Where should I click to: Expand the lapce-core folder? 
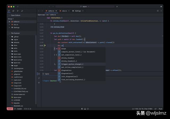point(10,57)
